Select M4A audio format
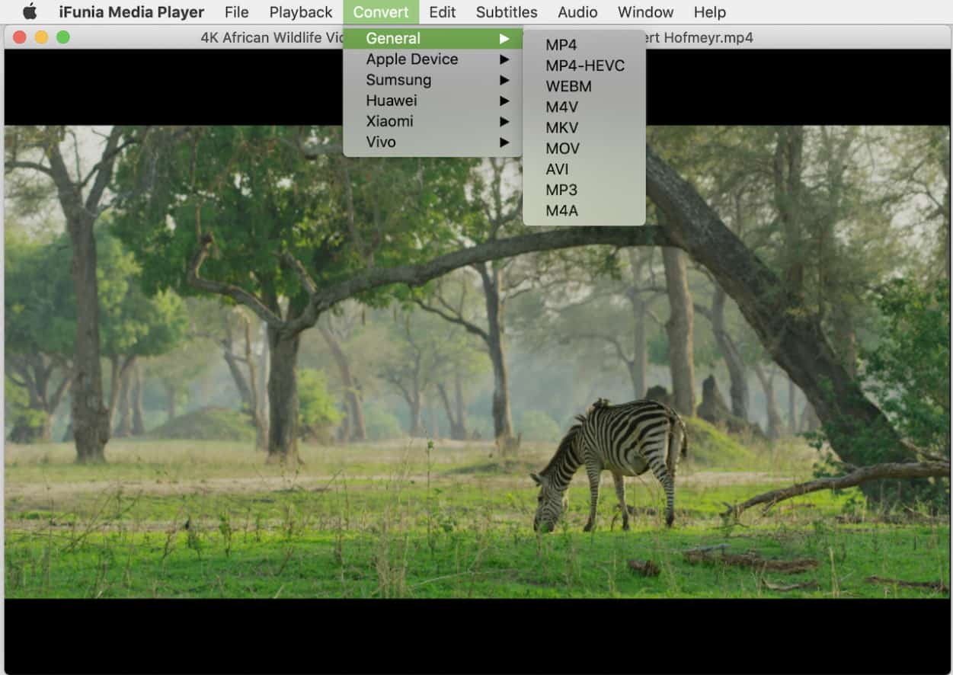 click(561, 210)
